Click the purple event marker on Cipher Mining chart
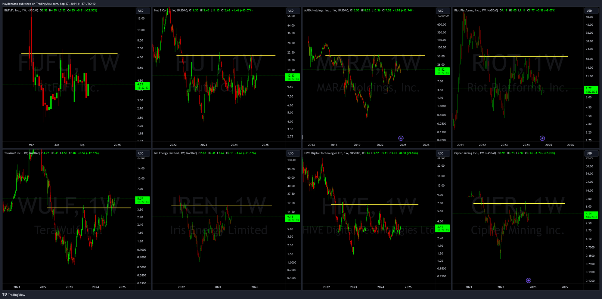This screenshot has width=602, height=299. click(528, 280)
